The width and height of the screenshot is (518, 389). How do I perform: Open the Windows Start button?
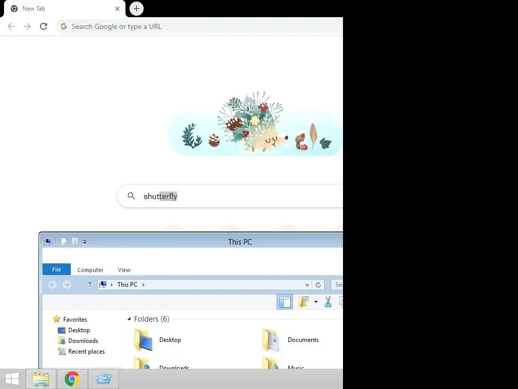point(12,379)
